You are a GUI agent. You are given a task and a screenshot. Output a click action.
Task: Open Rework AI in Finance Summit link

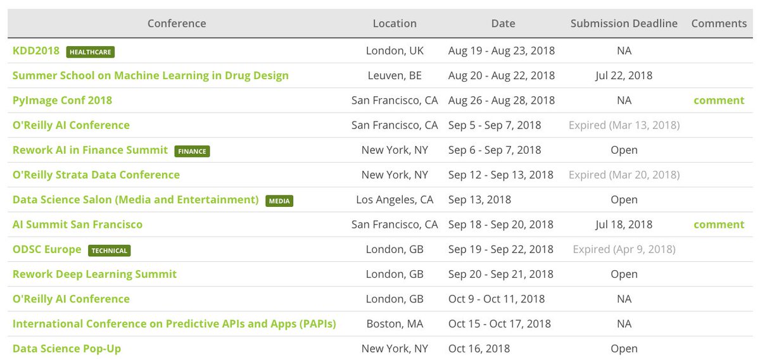click(x=90, y=150)
